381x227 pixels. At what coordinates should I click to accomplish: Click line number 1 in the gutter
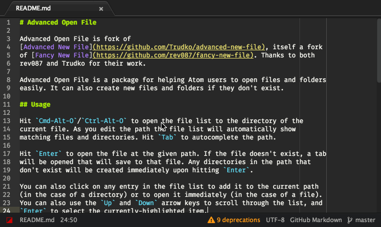click(x=9, y=22)
